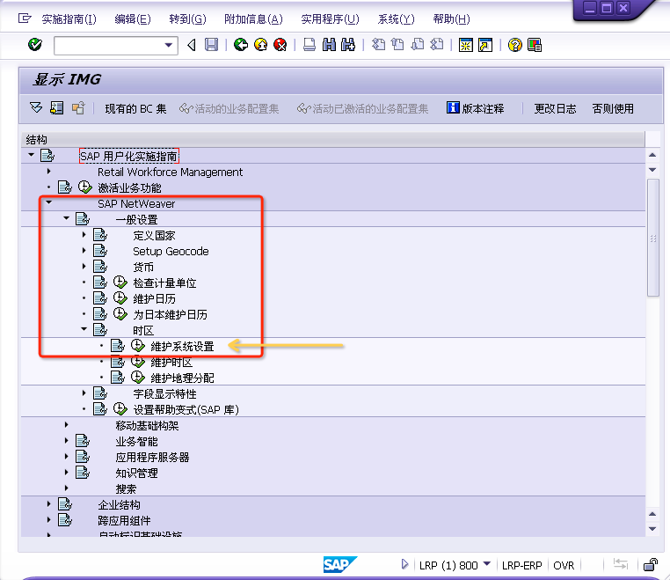Image resolution: width=670 pixels, height=580 pixels.
Task: Execute activity clock icon for 维护时区
Action: pos(137,362)
